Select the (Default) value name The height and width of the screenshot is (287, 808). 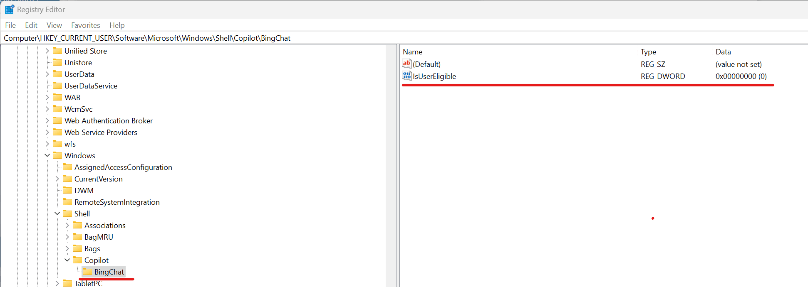(426, 64)
